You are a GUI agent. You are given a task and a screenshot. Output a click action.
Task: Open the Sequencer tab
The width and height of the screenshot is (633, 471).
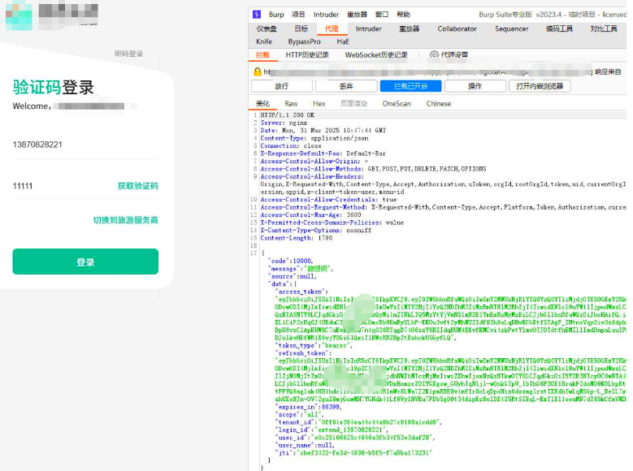511,28
